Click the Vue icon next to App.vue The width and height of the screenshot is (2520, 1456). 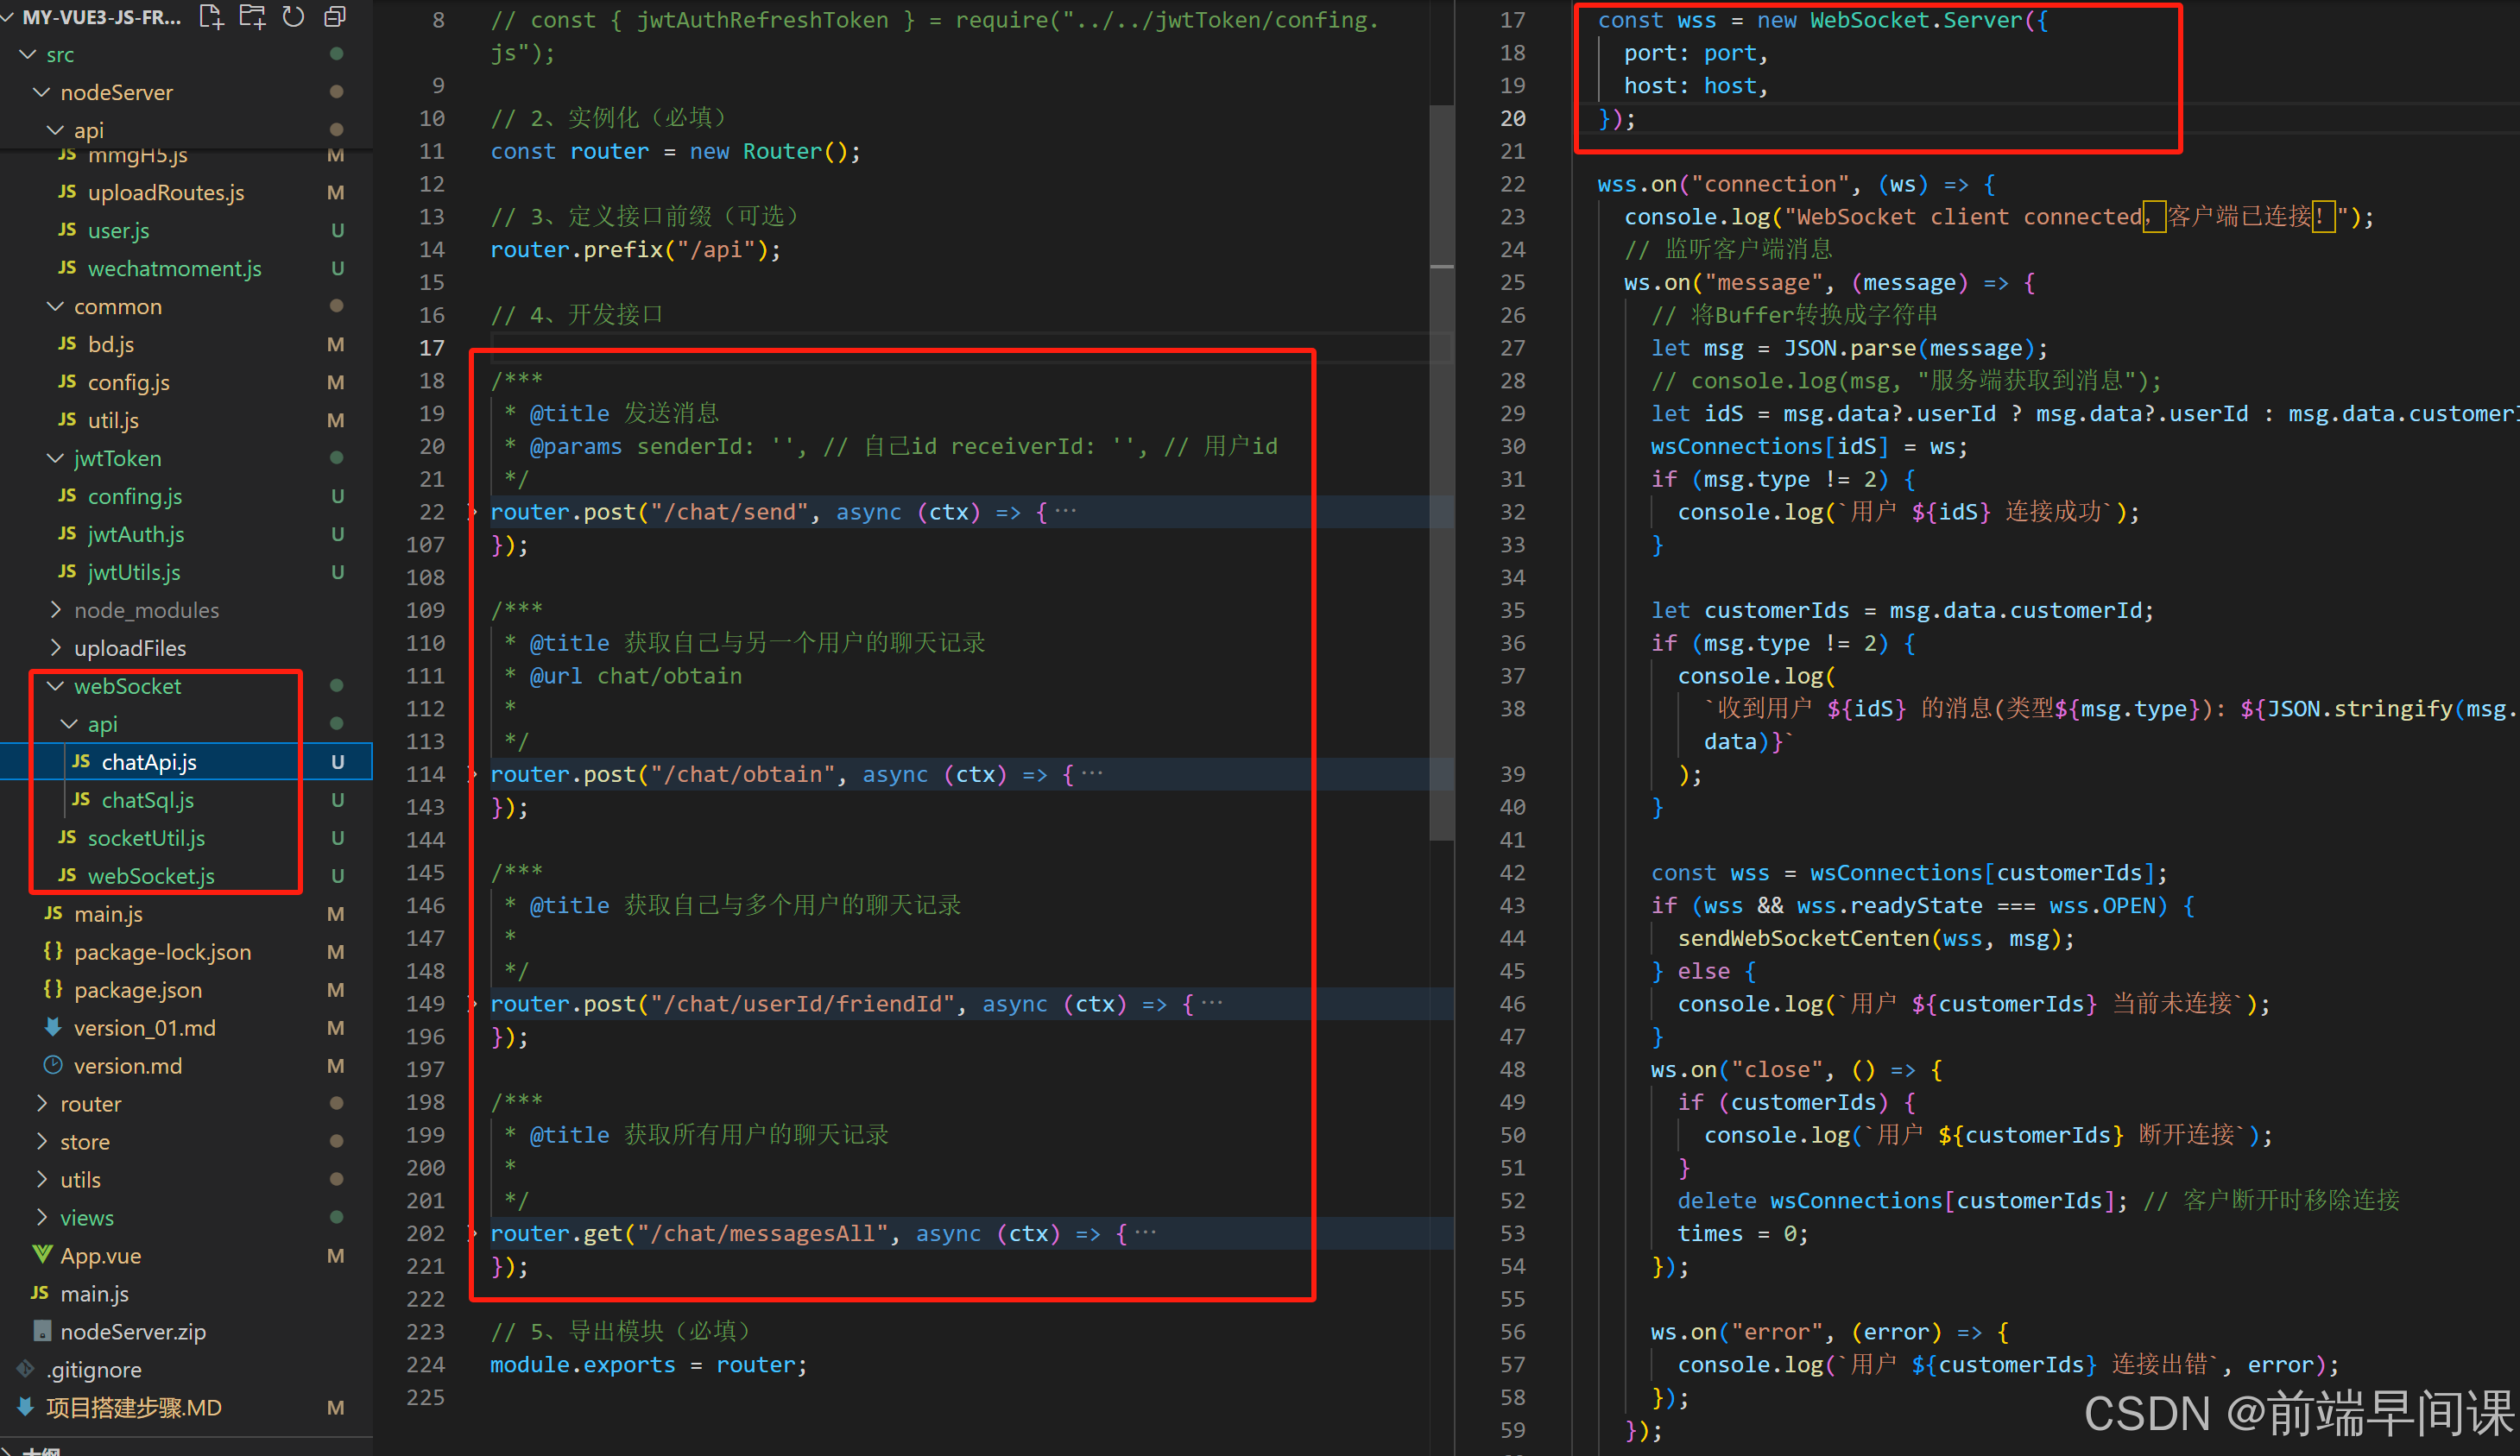42,1255
